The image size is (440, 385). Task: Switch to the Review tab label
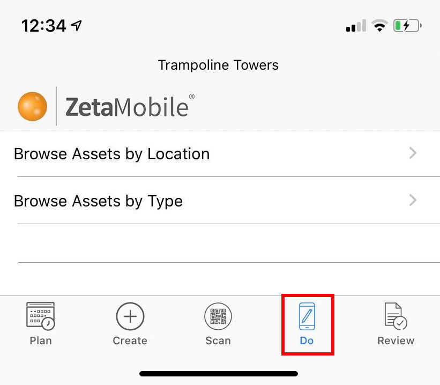pos(396,340)
